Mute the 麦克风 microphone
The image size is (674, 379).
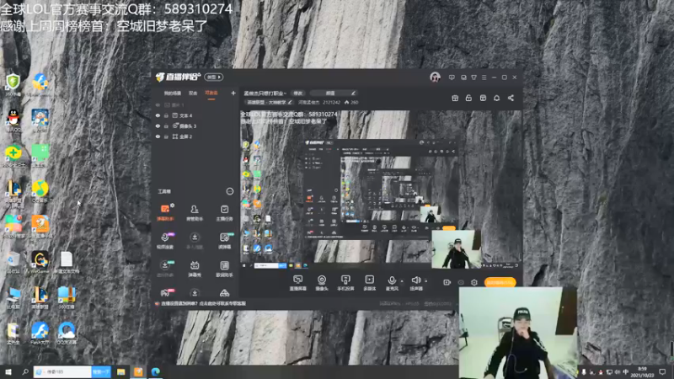pyautogui.click(x=392, y=283)
